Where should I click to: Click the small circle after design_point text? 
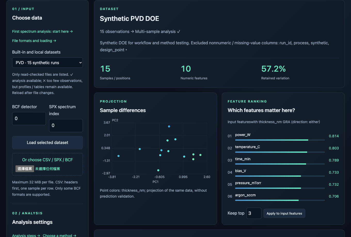click(x=126, y=50)
